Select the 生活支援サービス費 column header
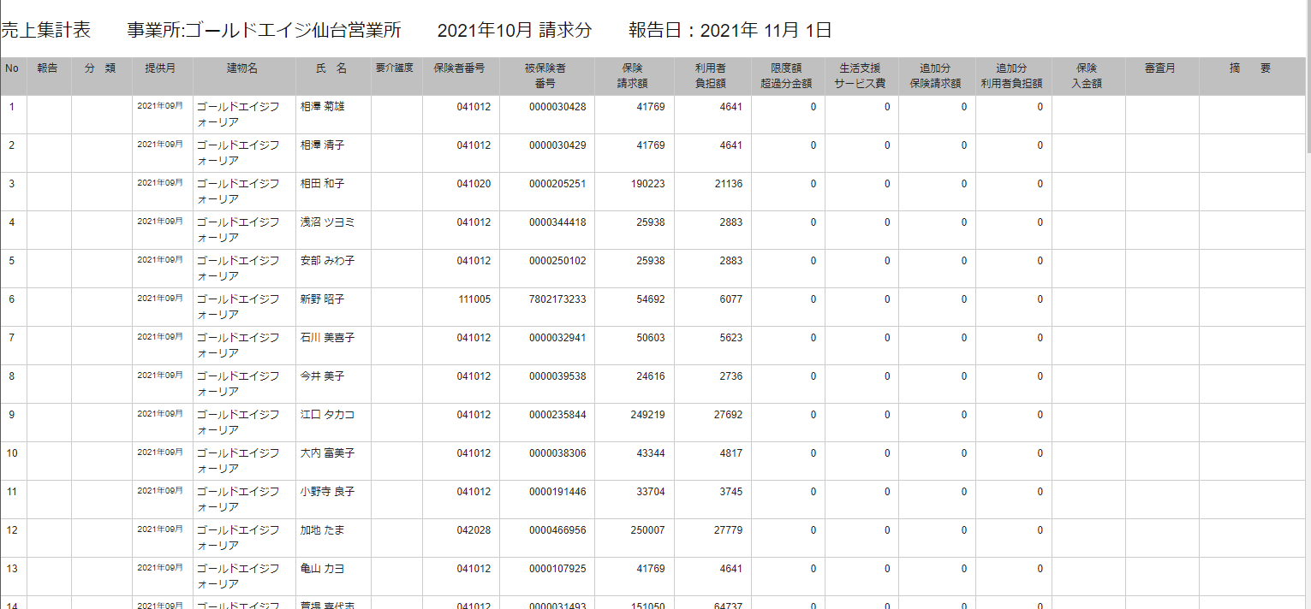1311x609 pixels. pyautogui.click(x=861, y=75)
